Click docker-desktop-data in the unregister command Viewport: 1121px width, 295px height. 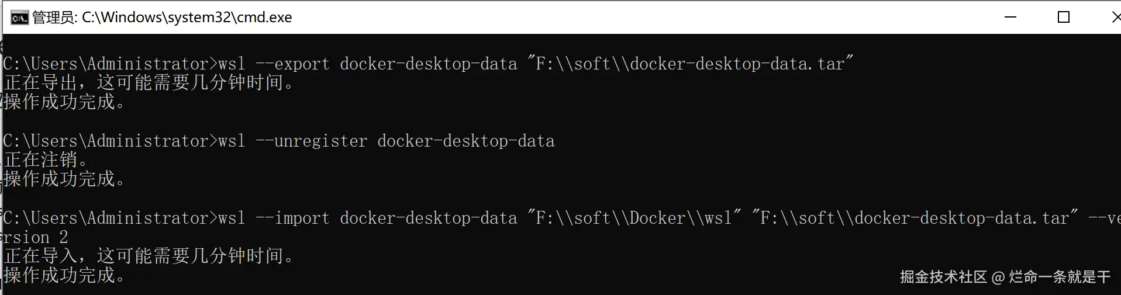465,141
